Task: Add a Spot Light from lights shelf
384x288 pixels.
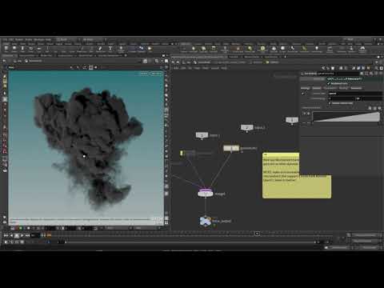Action: coord(204,49)
